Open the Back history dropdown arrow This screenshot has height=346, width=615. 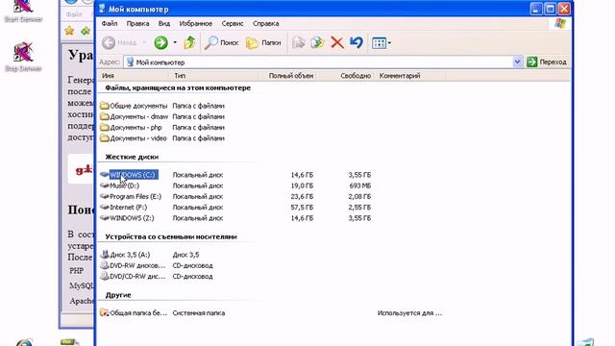coord(144,42)
